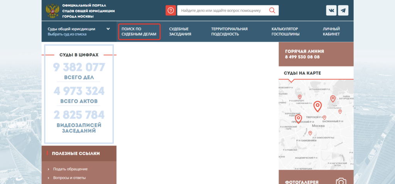Screen dimensions: 395x184
Task: Open the Выбрать суд из списка selector
Action: coord(67,34)
